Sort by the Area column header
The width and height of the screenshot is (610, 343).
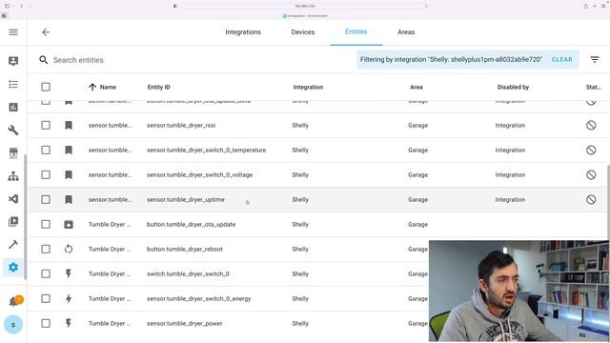tap(417, 87)
